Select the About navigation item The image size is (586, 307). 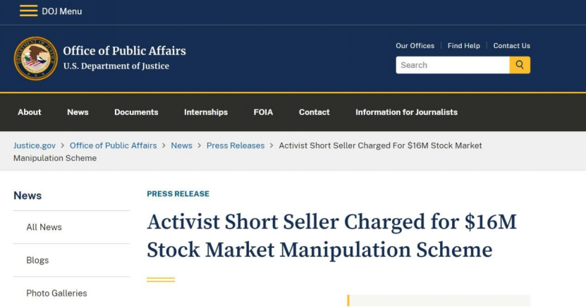[30, 112]
